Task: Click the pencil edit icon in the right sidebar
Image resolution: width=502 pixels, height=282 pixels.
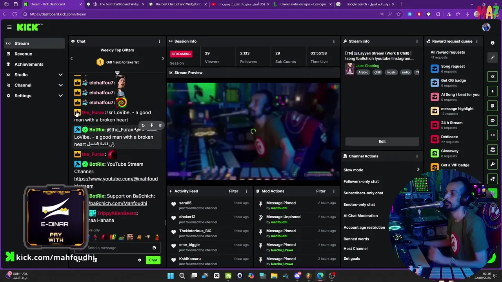Action: (x=493, y=58)
